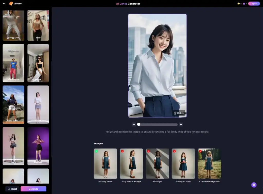Screen dimensions: 263x194
Task: Click the AI Dance Generator title
Action: pyautogui.click(x=128, y=4)
